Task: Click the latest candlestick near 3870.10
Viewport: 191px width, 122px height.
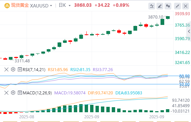Action: pyautogui.click(x=168, y=18)
